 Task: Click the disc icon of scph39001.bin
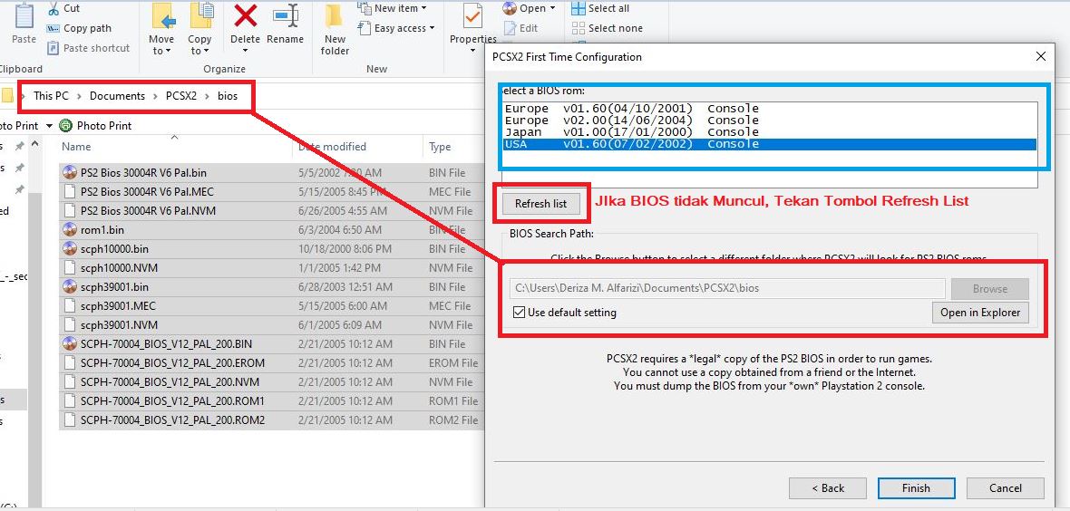click(x=70, y=287)
